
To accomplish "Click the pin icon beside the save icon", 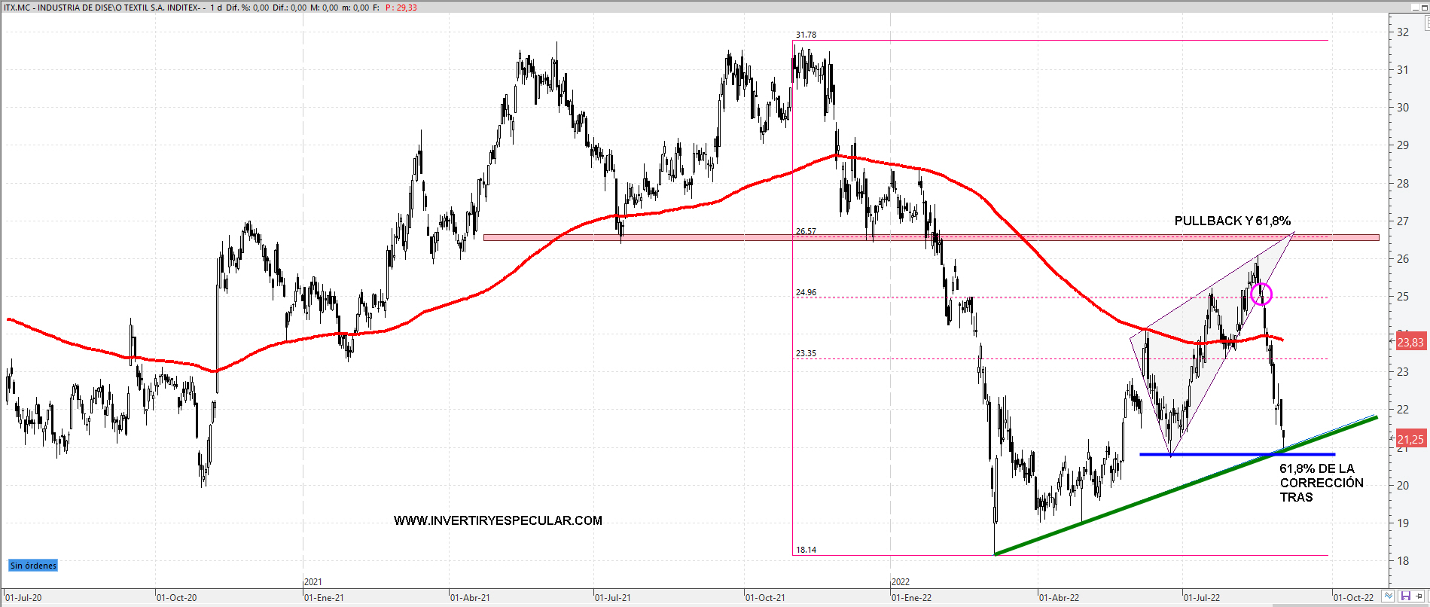I will tap(1419, 596).
